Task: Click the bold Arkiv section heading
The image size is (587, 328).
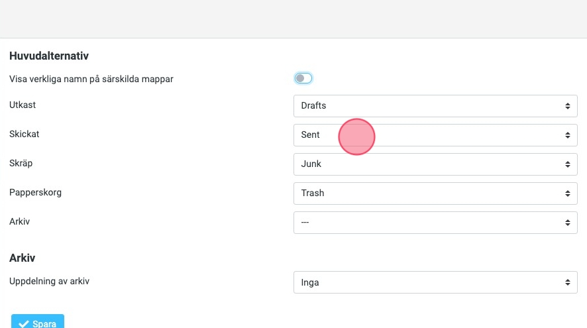Action: pyautogui.click(x=22, y=258)
